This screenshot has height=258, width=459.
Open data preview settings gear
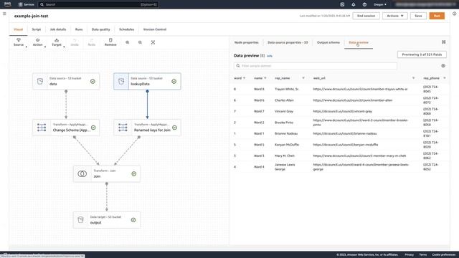pos(443,66)
